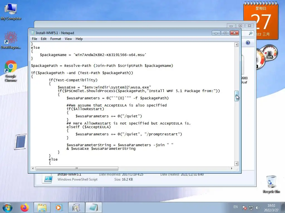Image resolution: width=285 pixels, height=213 pixels.
Task: Open the File menu in Notepad
Action: pos(34,39)
